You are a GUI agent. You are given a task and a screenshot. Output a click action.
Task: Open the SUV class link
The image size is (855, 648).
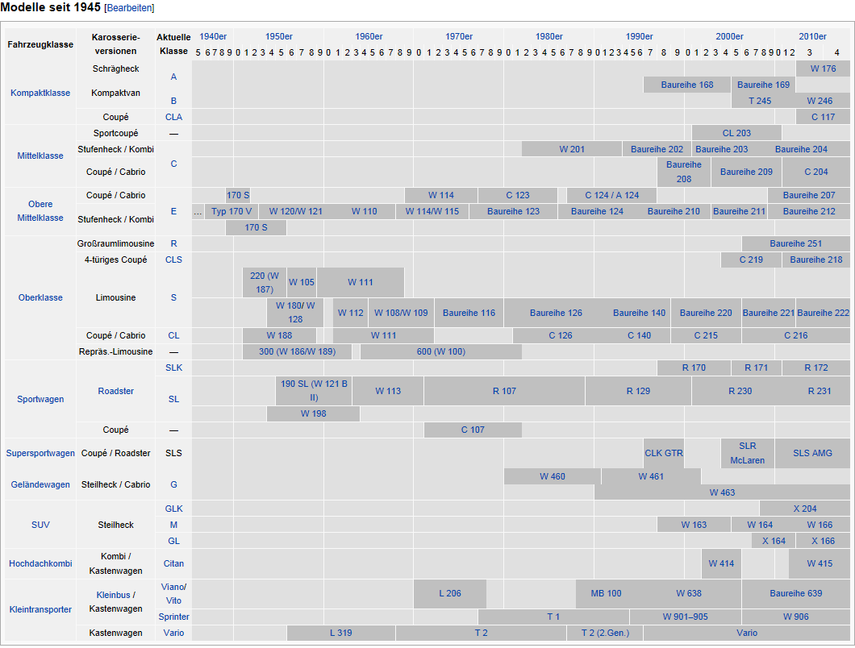click(40, 525)
